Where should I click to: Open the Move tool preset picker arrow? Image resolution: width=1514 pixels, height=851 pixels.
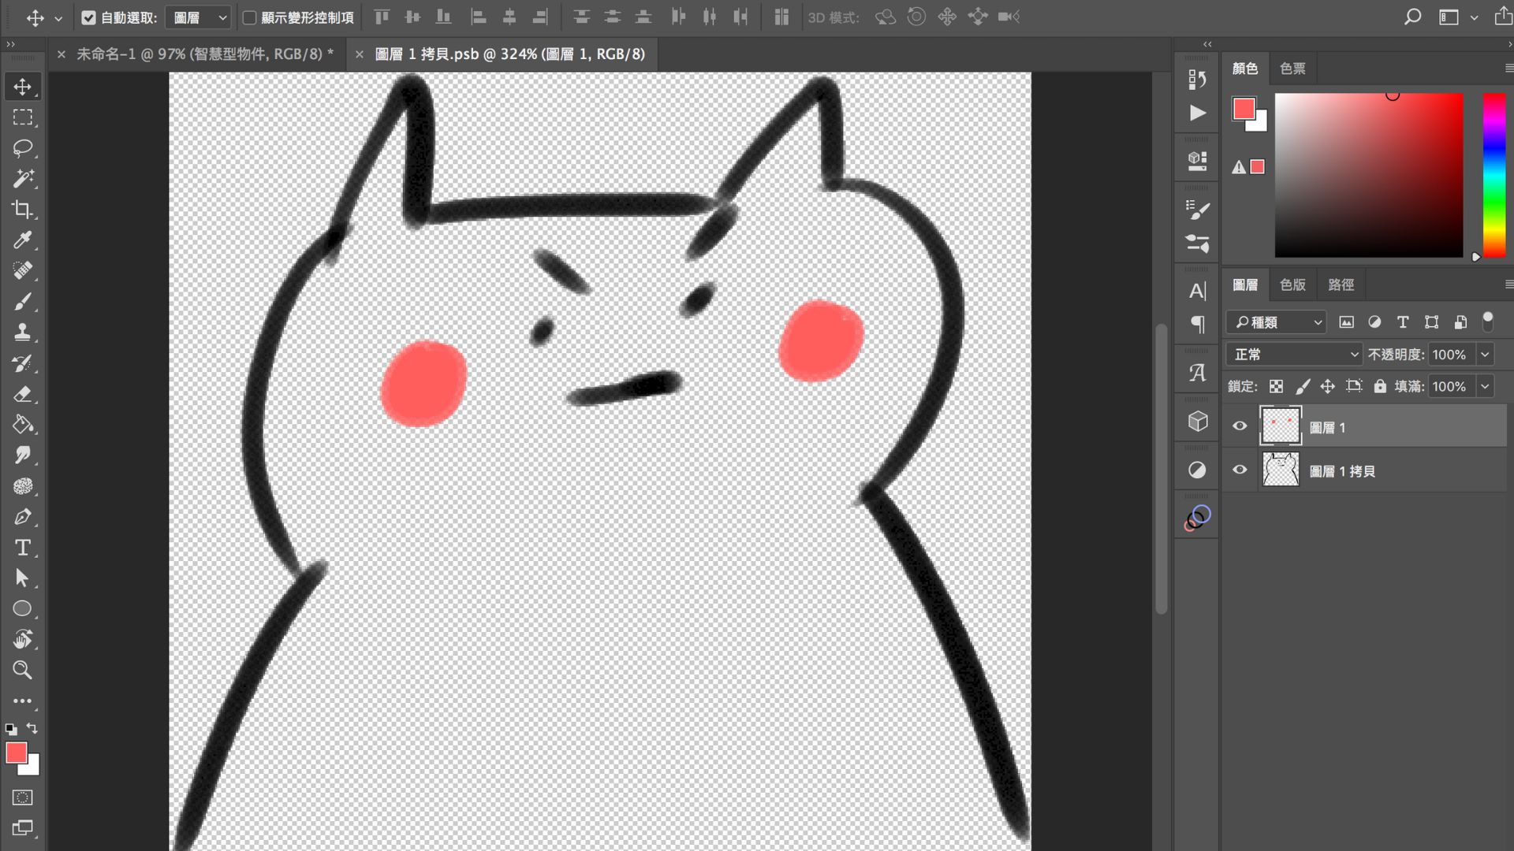58,18
